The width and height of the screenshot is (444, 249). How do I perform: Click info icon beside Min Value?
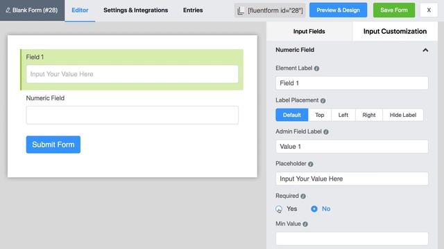point(305,224)
